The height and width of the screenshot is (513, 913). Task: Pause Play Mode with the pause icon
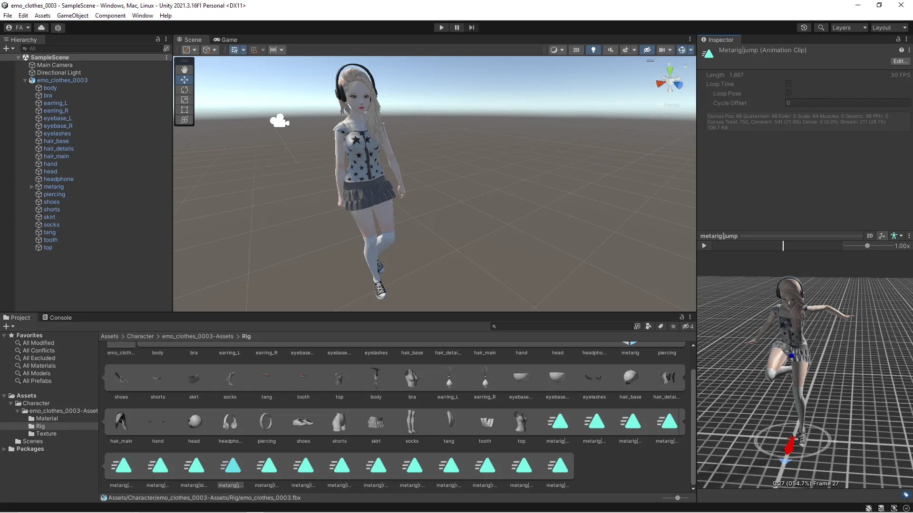pyautogui.click(x=456, y=27)
